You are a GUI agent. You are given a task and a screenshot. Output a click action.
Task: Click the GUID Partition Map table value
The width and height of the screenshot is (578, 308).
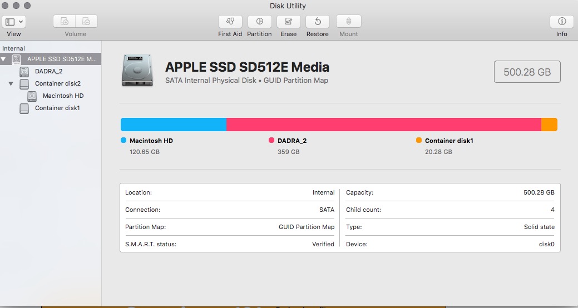tap(307, 227)
